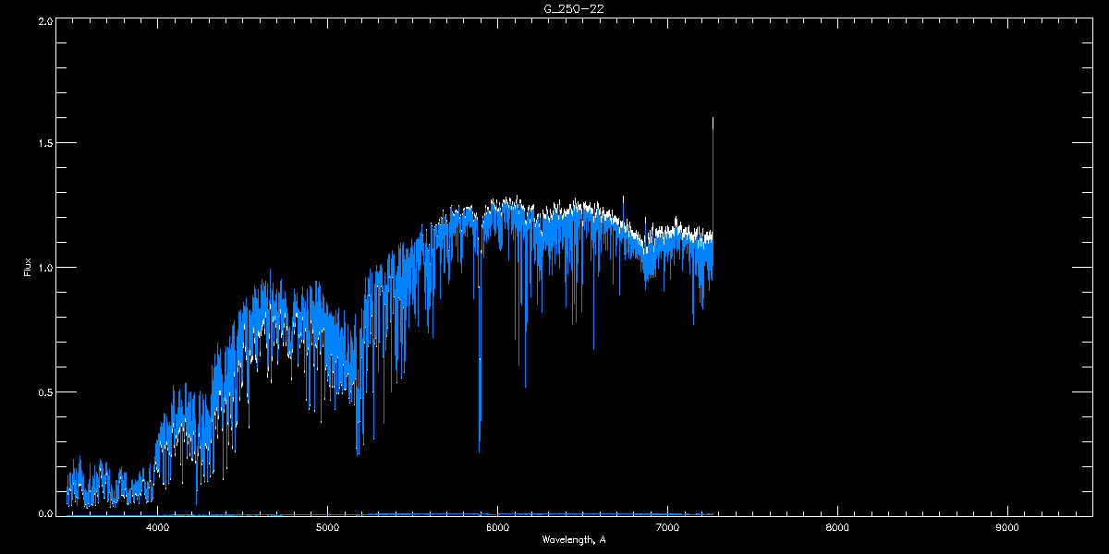Click the 2.0 tick label on y-axis
This screenshot has width=1109, height=554.
[x=44, y=20]
